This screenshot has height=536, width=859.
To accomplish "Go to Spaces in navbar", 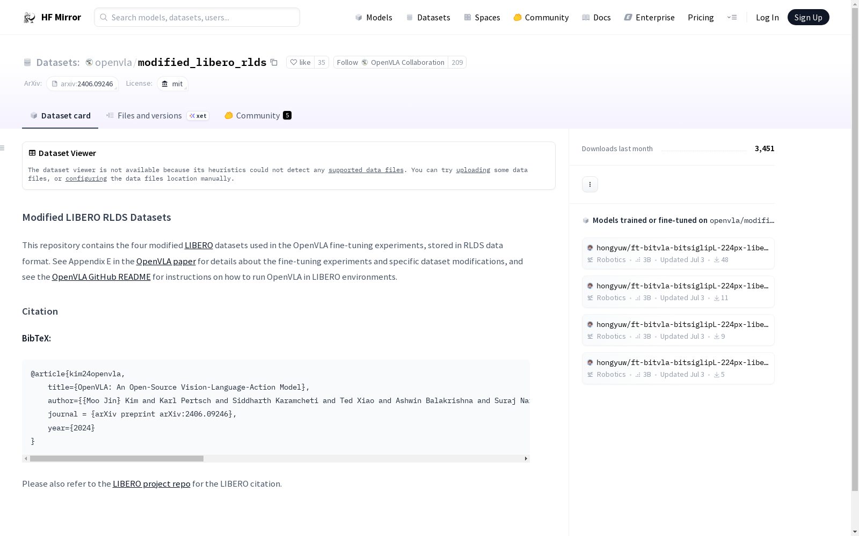I will (482, 17).
